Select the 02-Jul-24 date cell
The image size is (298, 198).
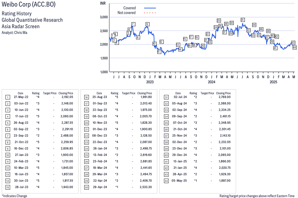tap(180, 97)
